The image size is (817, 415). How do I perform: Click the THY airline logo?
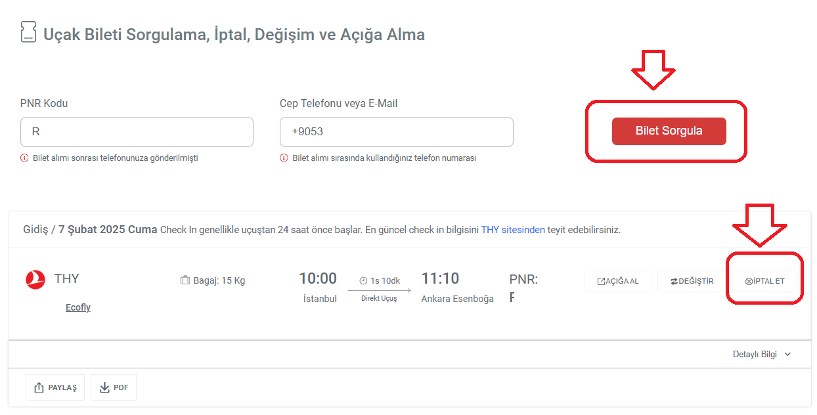pyautogui.click(x=35, y=280)
